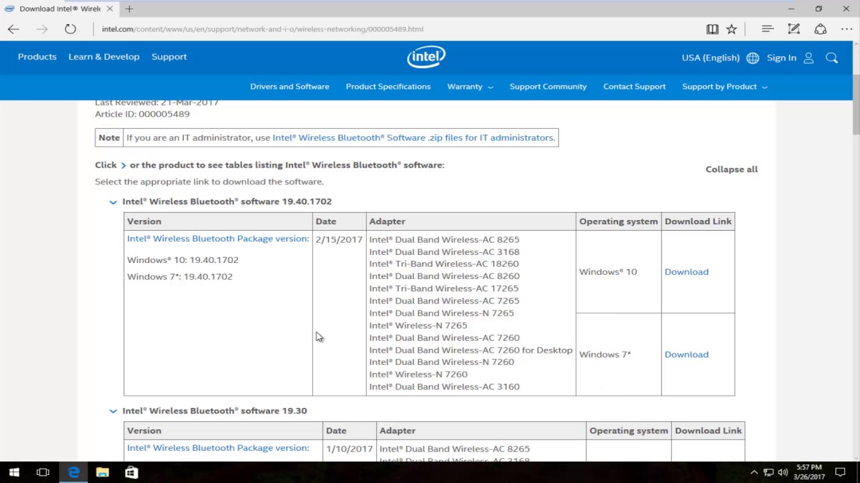Go to Drivers and Software
The width and height of the screenshot is (860, 483).
point(290,87)
